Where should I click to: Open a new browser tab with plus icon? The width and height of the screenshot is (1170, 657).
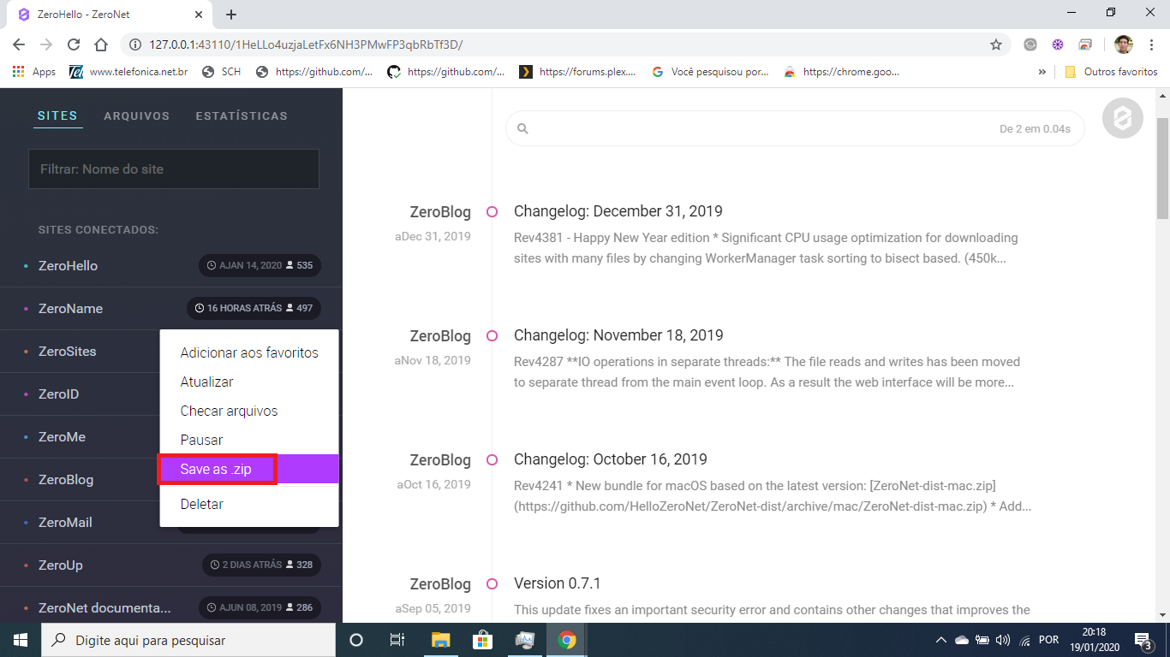(231, 15)
